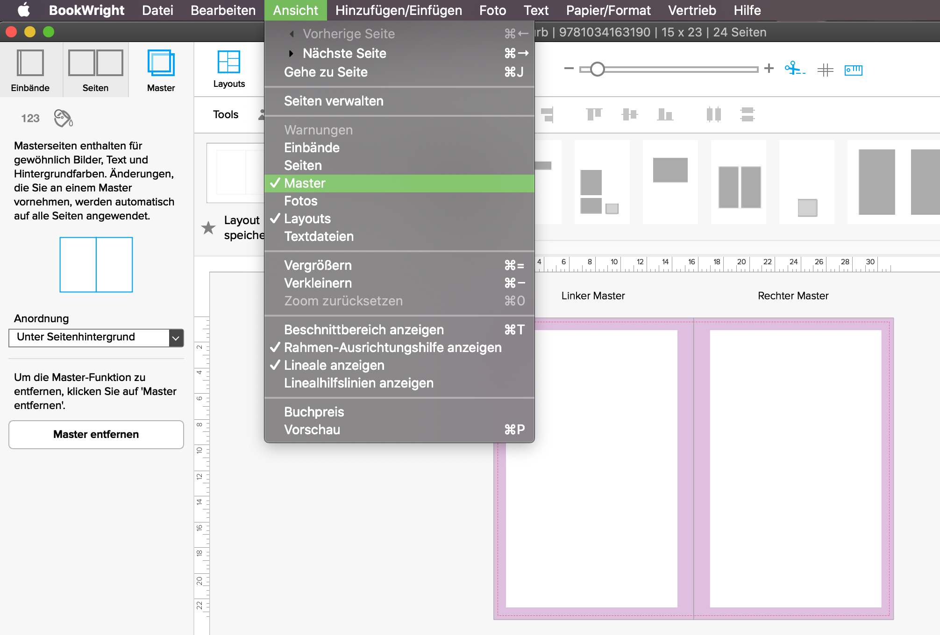Click the distribute vertically icon
940x635 pixels.
pos(748,114)
